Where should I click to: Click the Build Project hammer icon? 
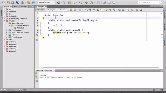[64, 3]
